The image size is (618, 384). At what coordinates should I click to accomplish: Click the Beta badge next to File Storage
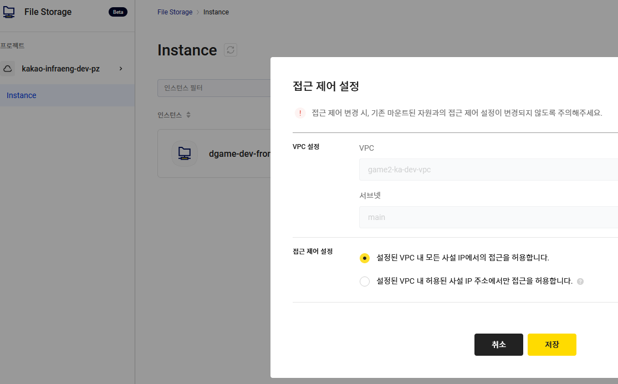coord(118,11)
